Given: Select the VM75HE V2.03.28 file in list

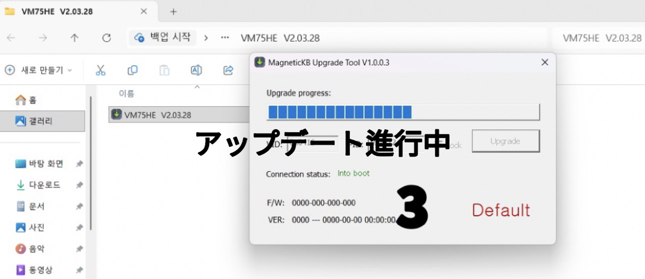Looking at the screenshot, I should (x=179, y=115).
